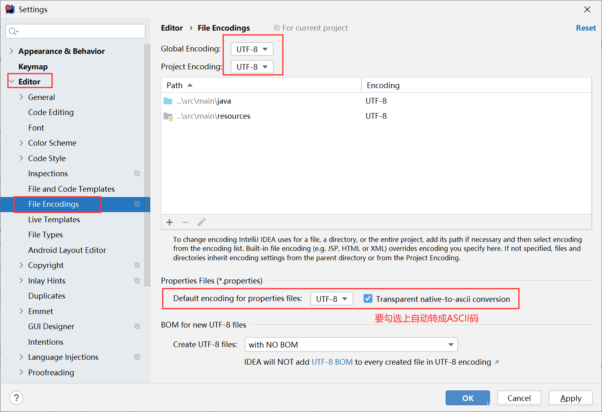Image resolution: width=602 pixels, height=412 pixels.
Task: Click project-level icon next to Copyright
Action: (137, 265)
